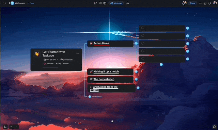218x130 pixels.
Task: Expand the Kicking it up a notch node
Action: click(x=136, y=72)
